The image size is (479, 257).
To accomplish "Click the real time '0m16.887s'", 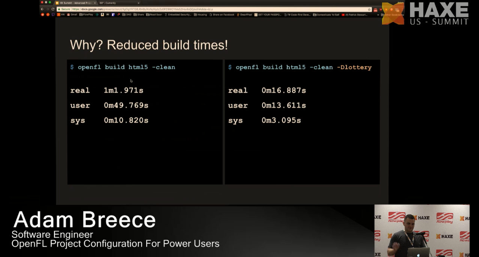I will click(x=284, y=91).
